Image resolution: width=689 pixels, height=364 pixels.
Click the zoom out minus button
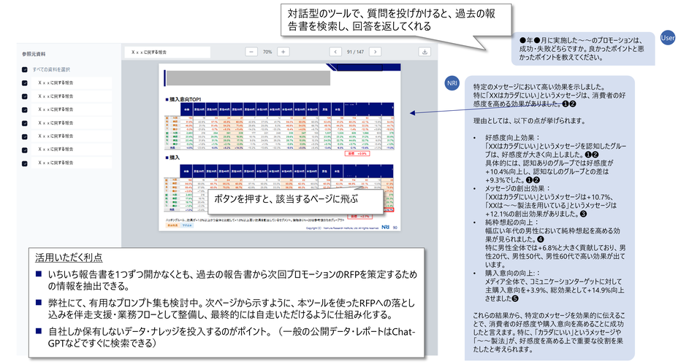pyautogui.click(x=251, y=52)
